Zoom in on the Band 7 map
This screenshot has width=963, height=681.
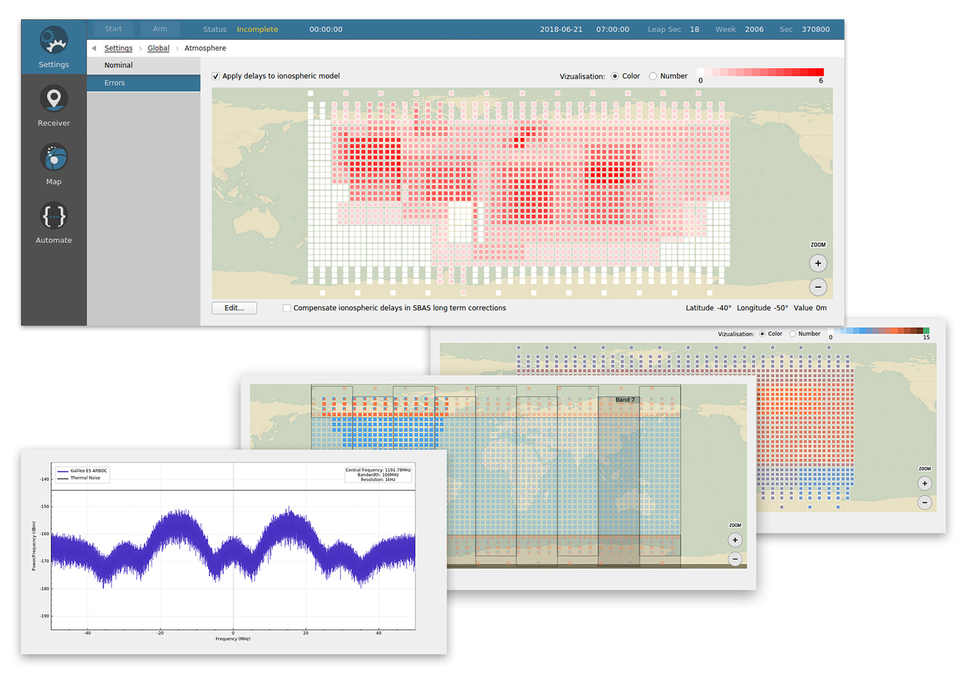(735, 540)
